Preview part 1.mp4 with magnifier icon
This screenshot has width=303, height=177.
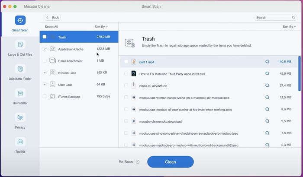click(267, 62)
